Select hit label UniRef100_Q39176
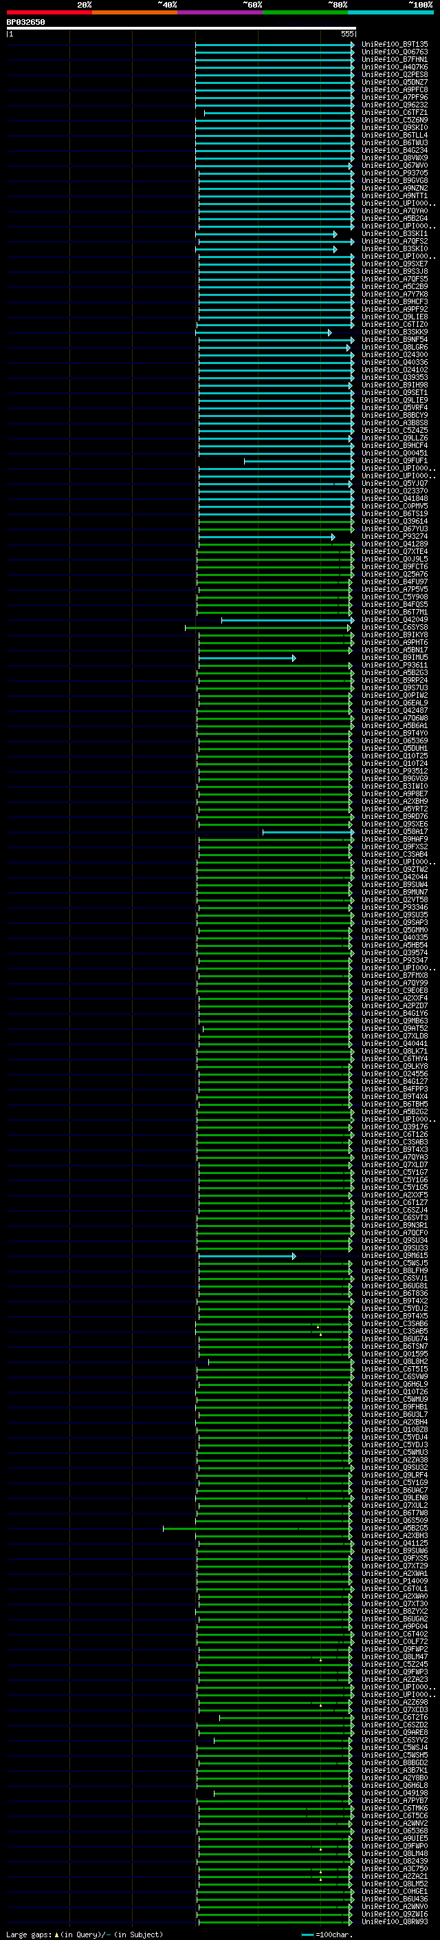Image resolution: width=440 pixels, height=1940 pixels. click(395, 1127)
